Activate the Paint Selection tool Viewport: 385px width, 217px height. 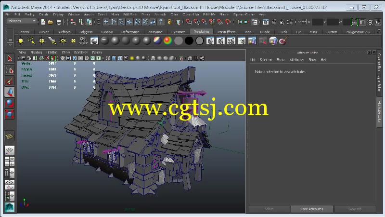[x=10, y=81]
